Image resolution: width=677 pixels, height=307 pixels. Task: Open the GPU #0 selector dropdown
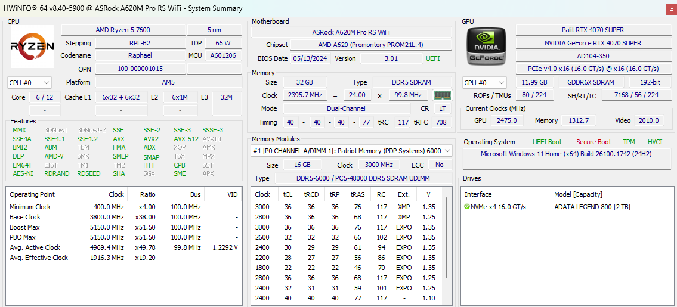tap(485, 82)
